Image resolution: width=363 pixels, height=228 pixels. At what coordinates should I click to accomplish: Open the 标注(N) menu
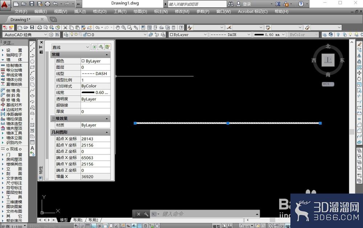click(161, 11)
